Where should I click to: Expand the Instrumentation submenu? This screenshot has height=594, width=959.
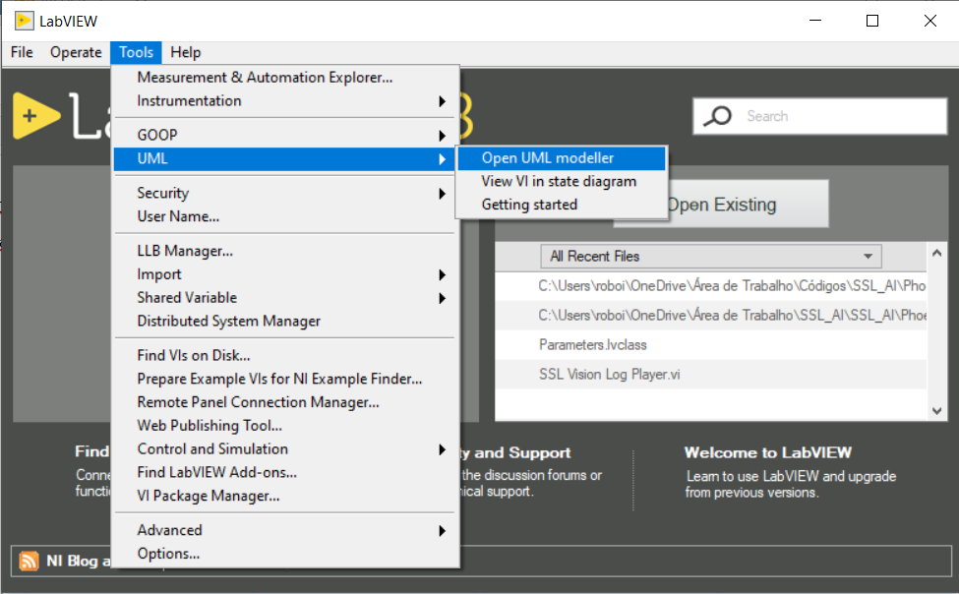tap(285, 101)
